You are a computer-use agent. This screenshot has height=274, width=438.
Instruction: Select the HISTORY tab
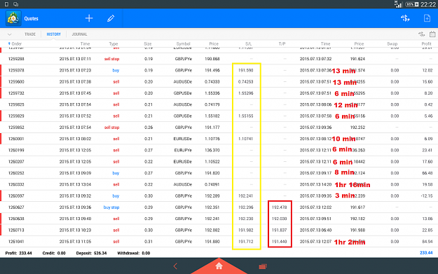click(x=54, y=34)
